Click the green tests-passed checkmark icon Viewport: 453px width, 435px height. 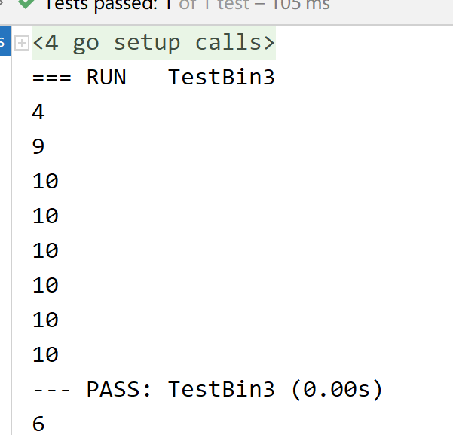pyautogui.click(x=26, y=4)
